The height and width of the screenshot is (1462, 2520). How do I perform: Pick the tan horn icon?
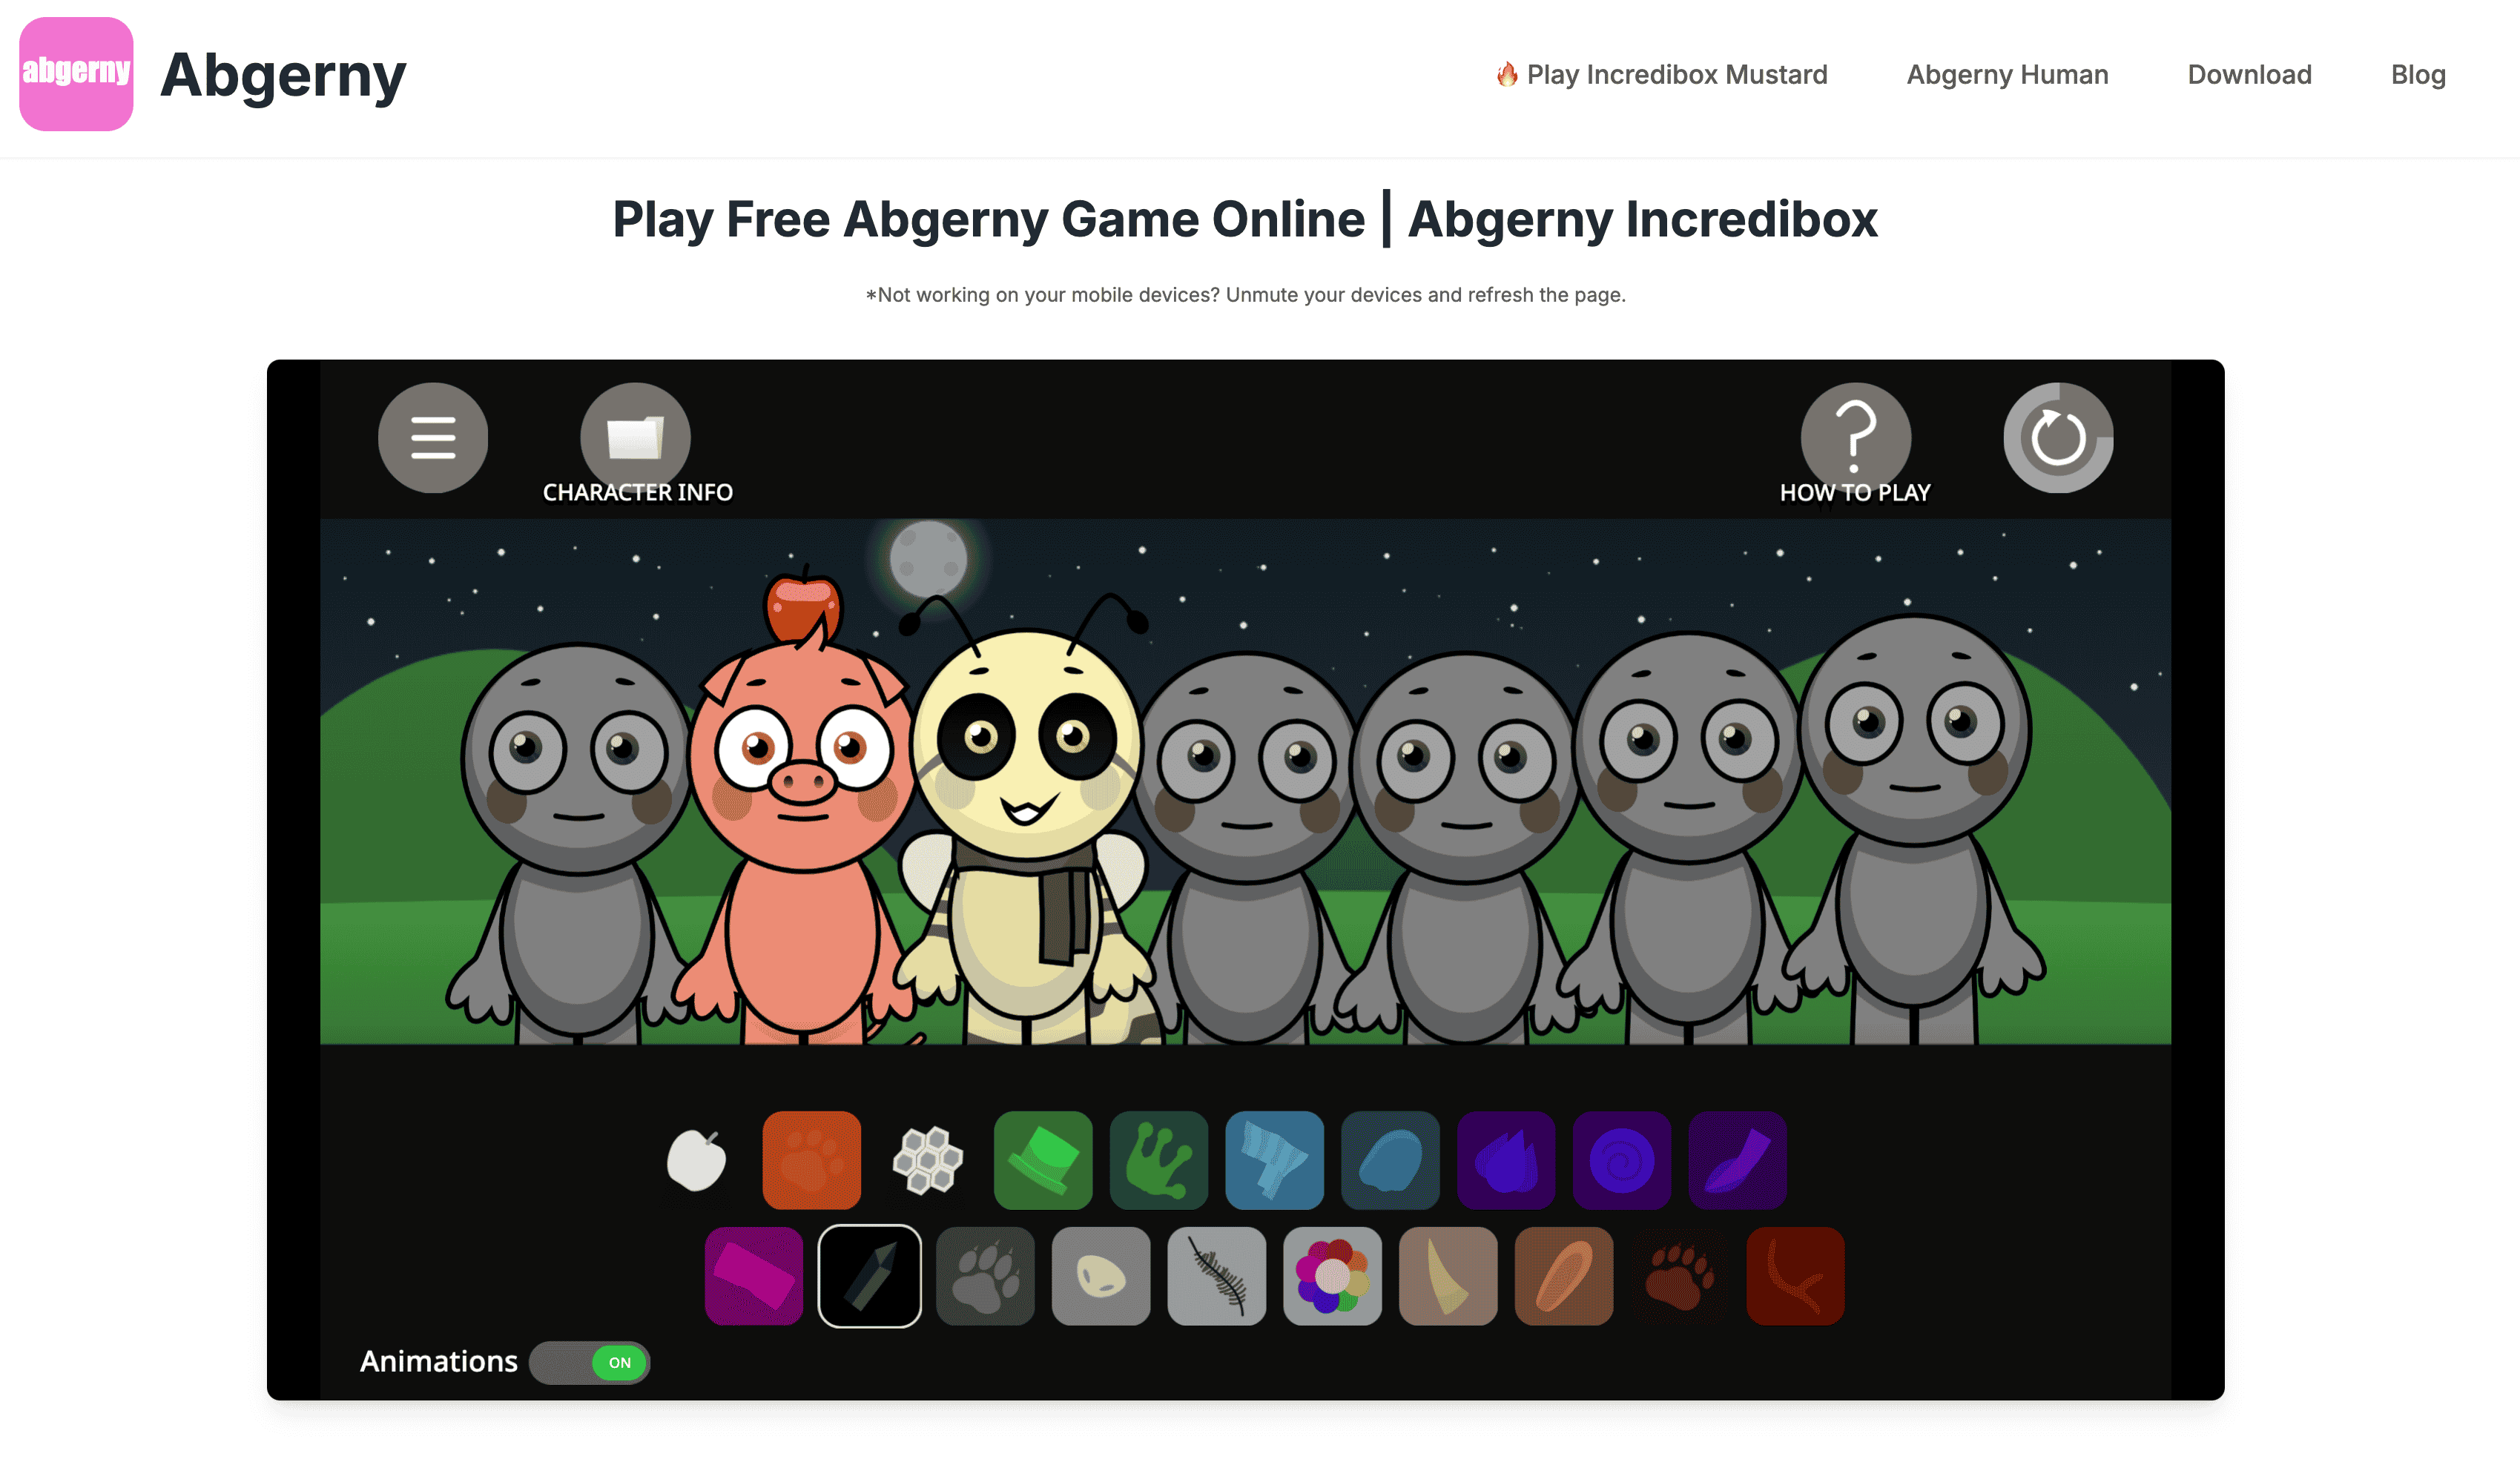tap(1448, 1276)
